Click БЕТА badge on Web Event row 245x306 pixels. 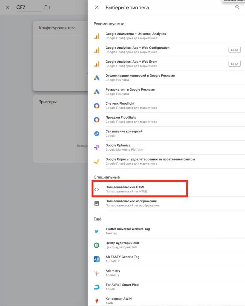point(235,64)
